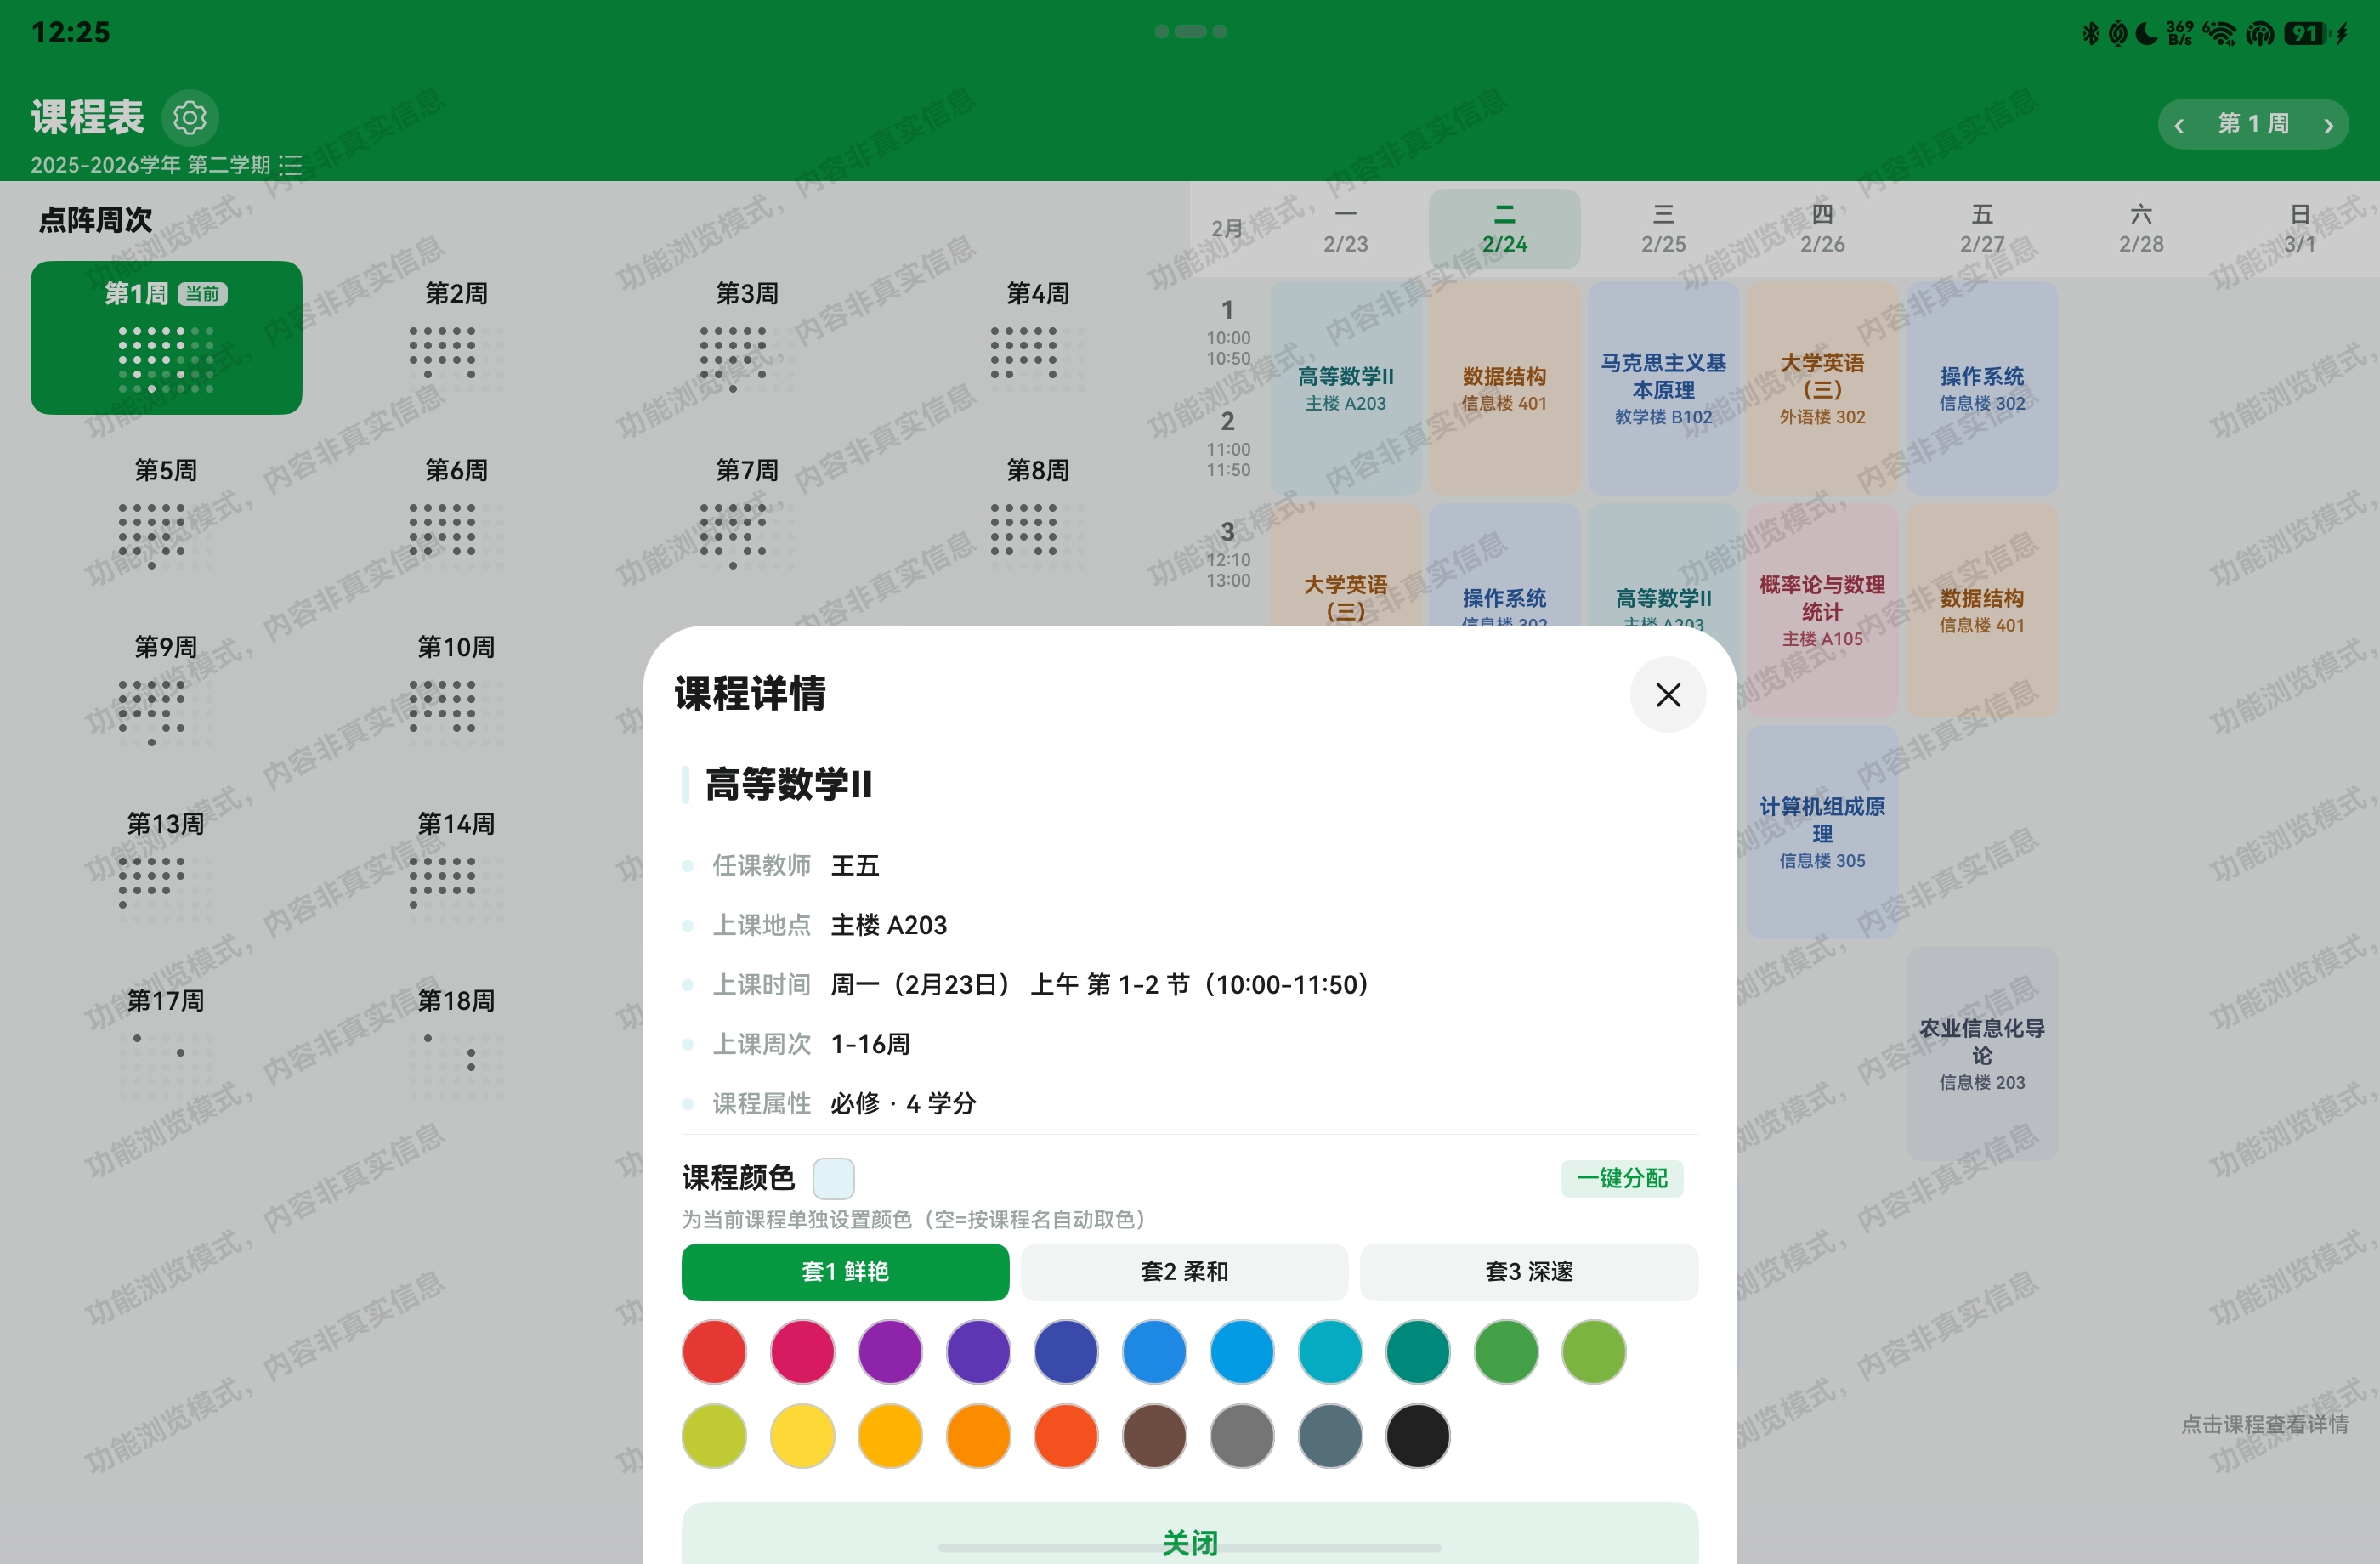This screenshot has width=2380, height=1564.
Task: Pick the red color swatch
Action: point(714,1352)
